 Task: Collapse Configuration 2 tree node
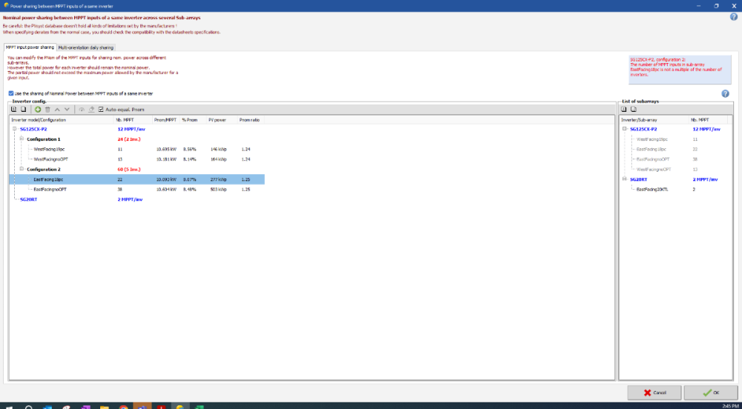(22, 169)
